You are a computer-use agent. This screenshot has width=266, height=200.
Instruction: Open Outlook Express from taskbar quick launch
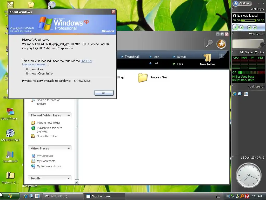point(31,196)
